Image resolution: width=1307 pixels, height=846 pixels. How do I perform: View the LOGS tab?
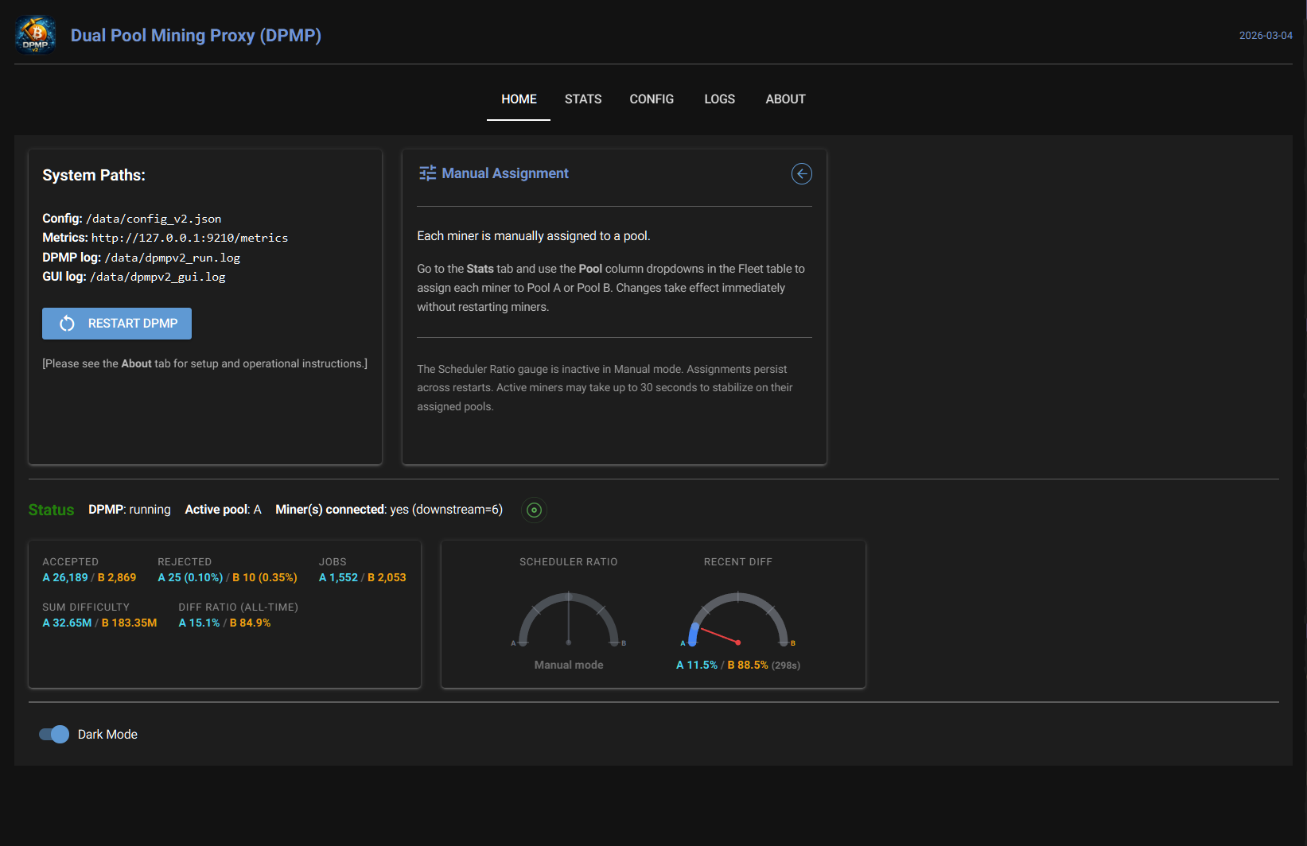point(719,99)
